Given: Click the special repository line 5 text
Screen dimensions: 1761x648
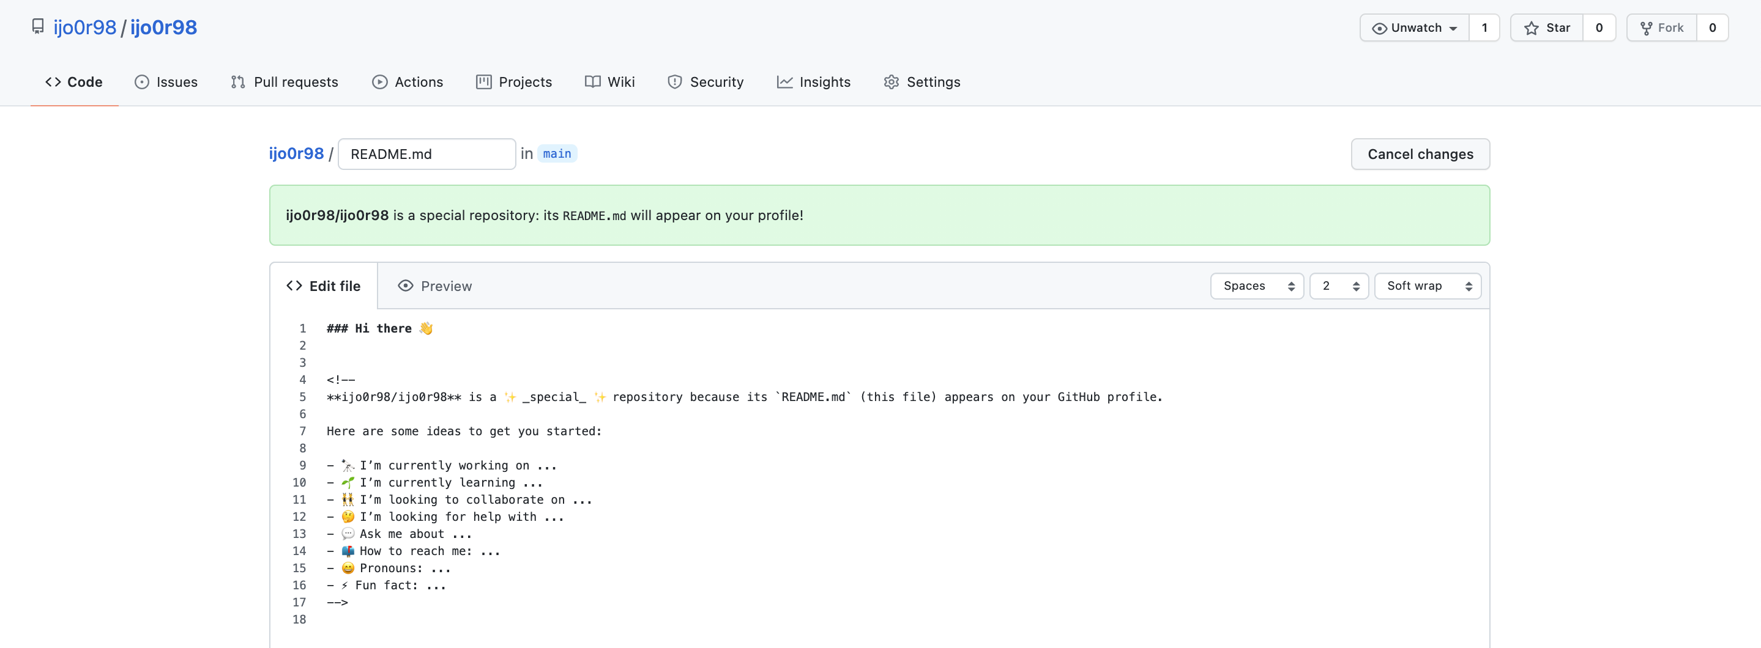Looking at the screenshot, I should pyautogui.click(x=745, y=397).
